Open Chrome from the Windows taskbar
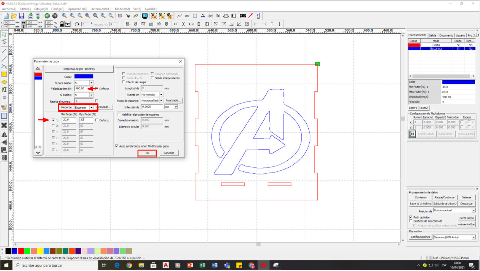The height and width of the screenshot is (271, 480). [x=129, y=265]
